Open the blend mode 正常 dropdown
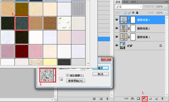 [129, 7]
